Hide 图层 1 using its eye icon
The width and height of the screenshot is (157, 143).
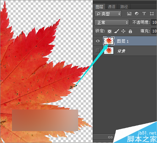coord(98,41)
